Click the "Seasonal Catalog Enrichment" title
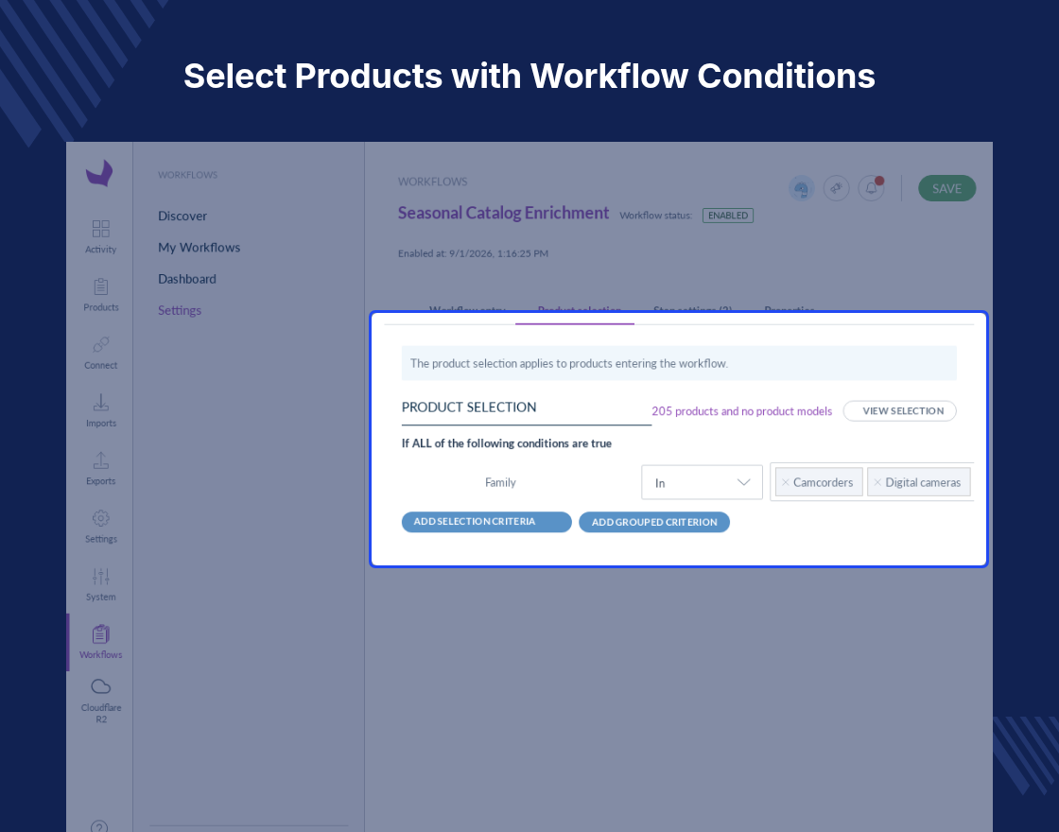This screenshot has width=1059, height=832. pyautogui.click(x=503, y=213)
